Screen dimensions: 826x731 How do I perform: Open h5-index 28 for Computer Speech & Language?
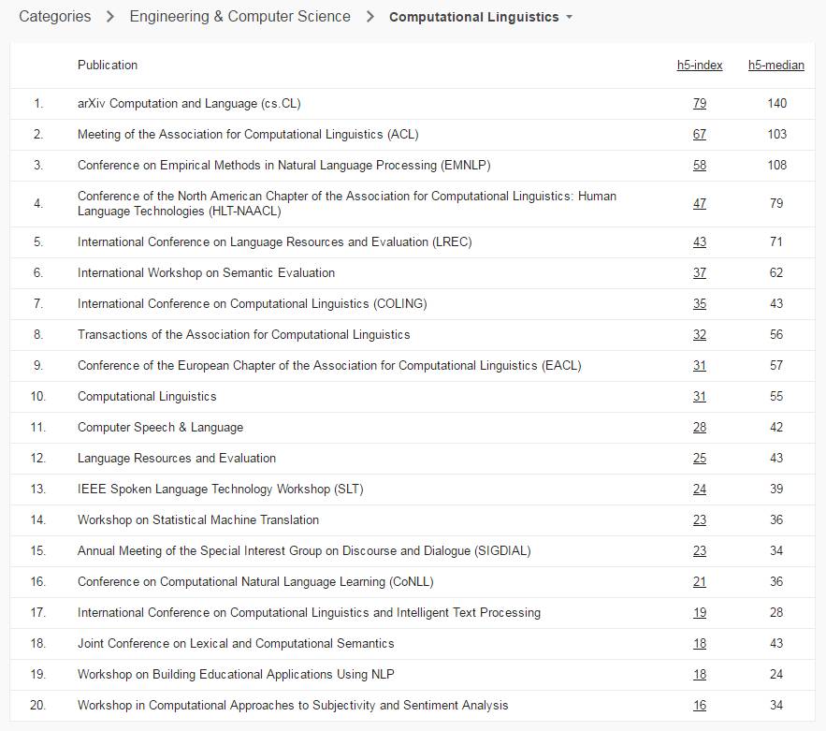(x=700, y=428)
